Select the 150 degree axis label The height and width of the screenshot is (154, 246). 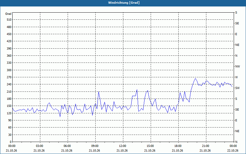click(9, 106)
